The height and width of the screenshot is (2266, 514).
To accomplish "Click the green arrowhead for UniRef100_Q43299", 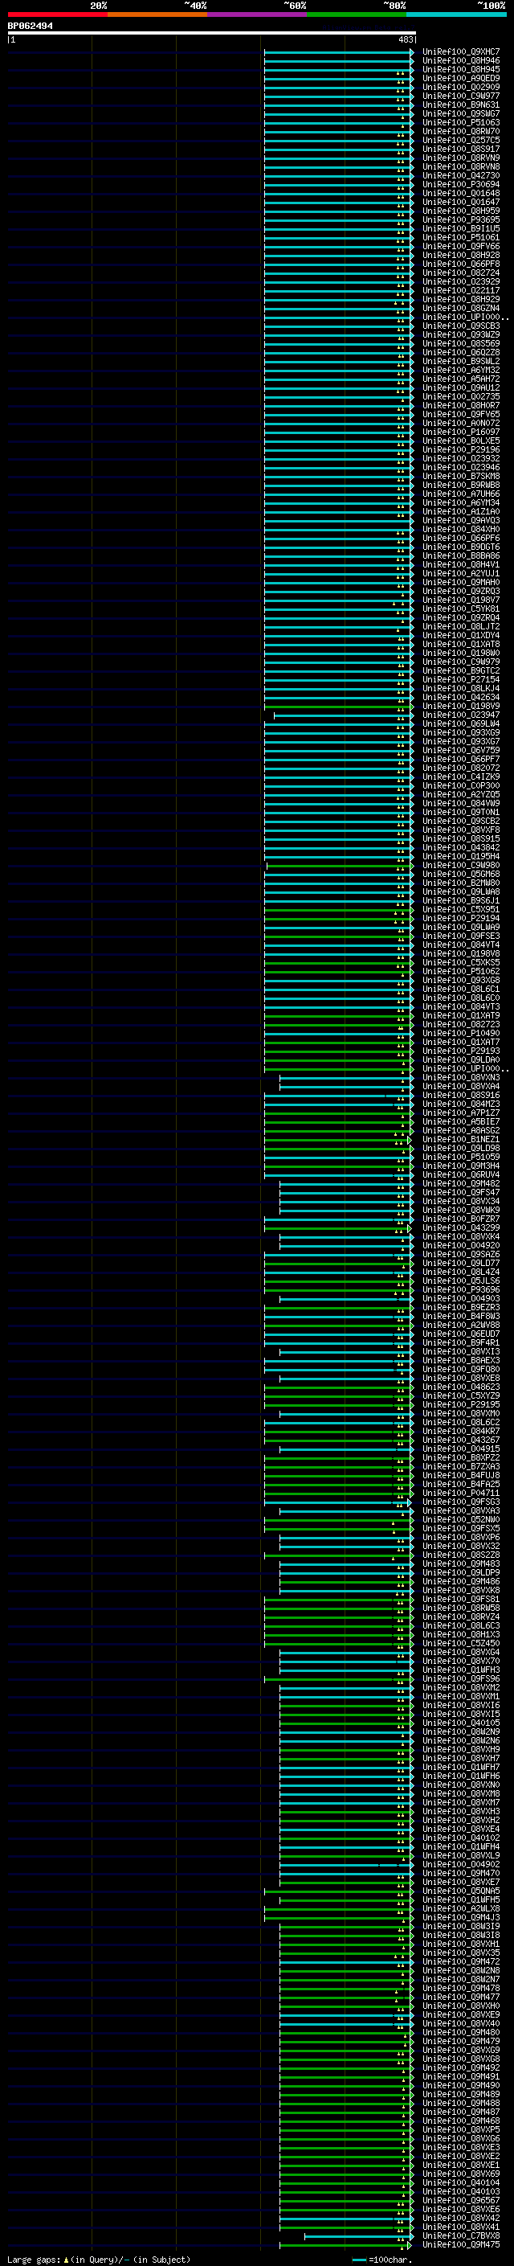I will [411, 1228].
